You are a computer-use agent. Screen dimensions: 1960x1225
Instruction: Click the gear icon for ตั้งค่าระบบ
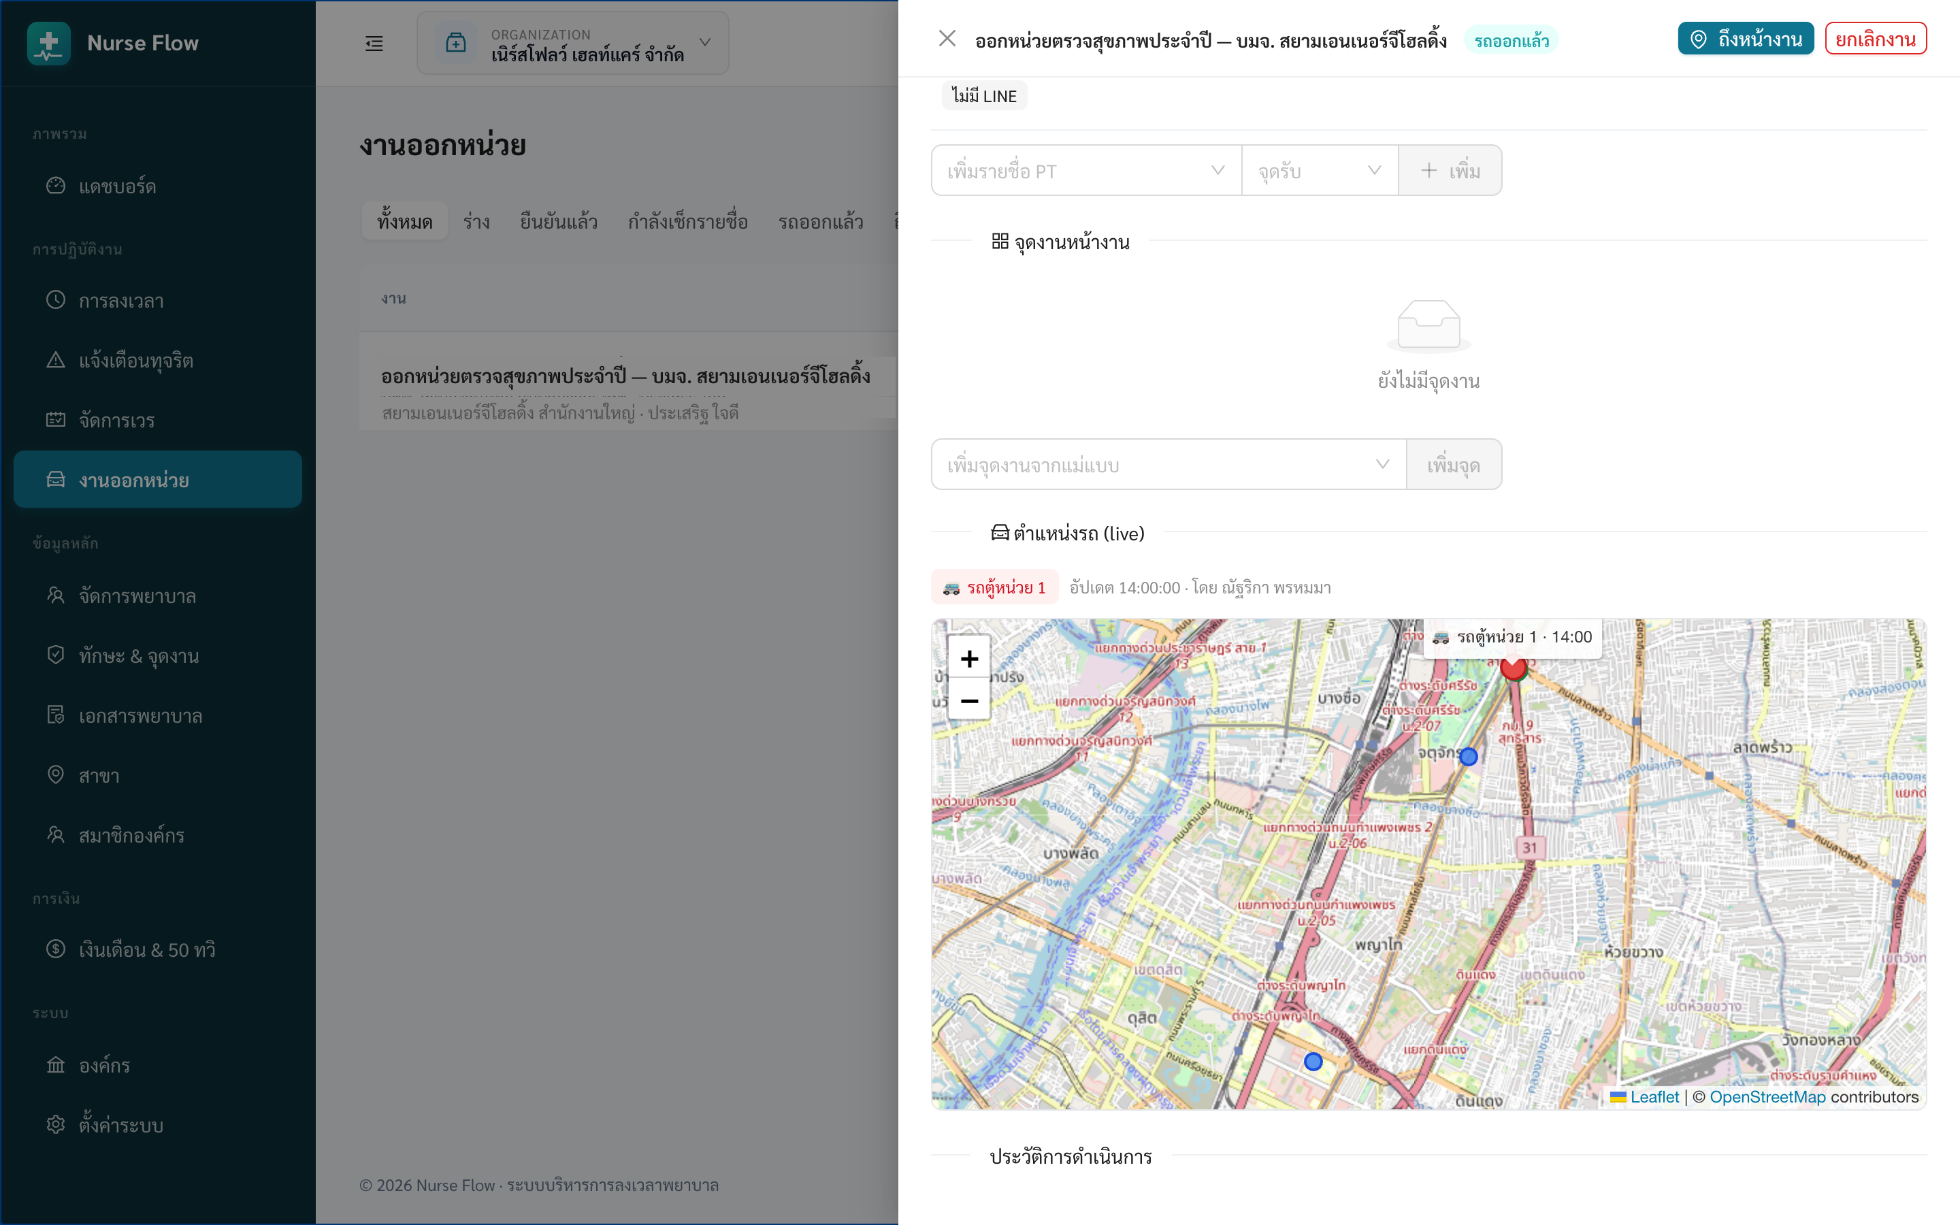coord(56,1124)
